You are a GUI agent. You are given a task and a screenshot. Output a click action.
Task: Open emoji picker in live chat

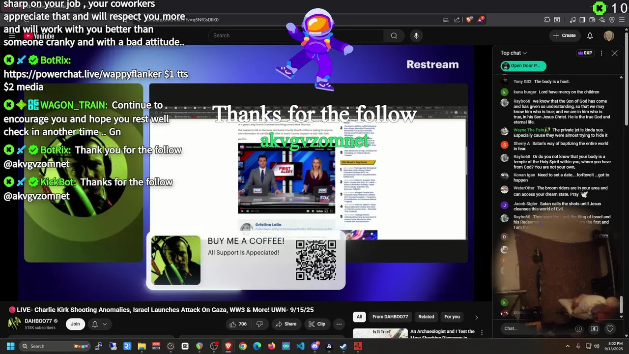pos(578,328)
